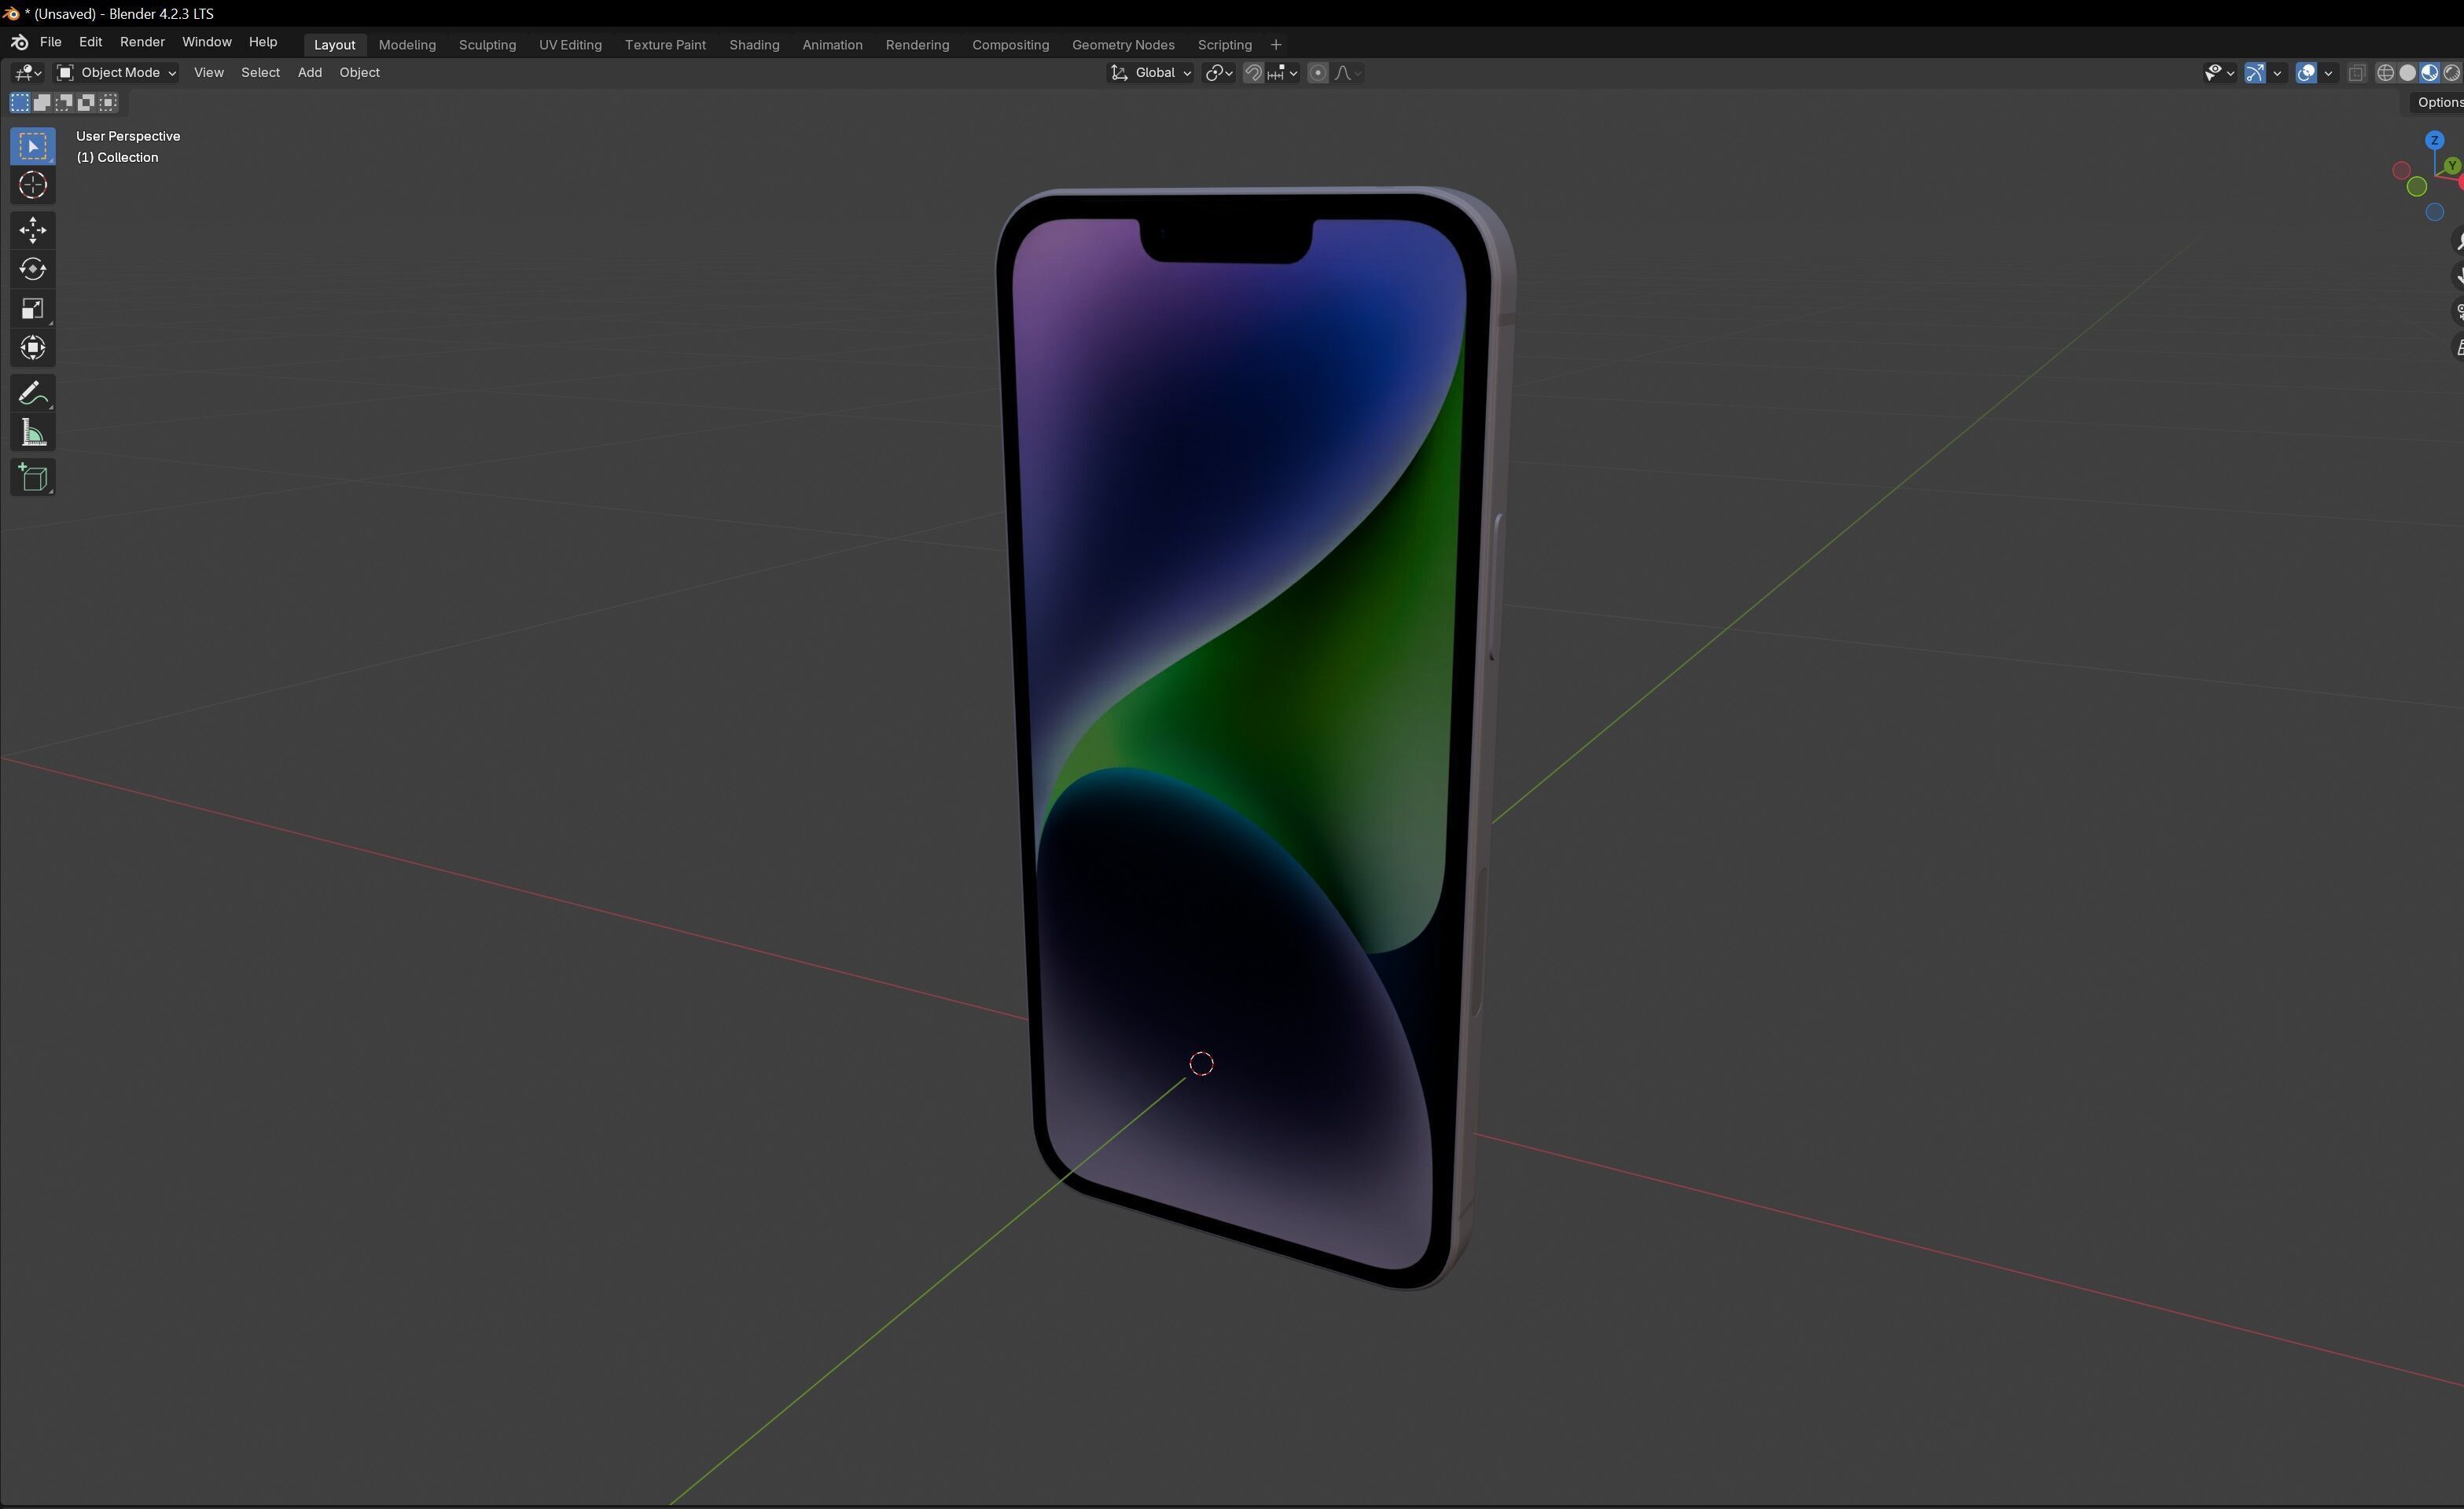Open the transform pivot point dropdown
This screenshot has height=1509, width=2464.
pos(1219,73)
